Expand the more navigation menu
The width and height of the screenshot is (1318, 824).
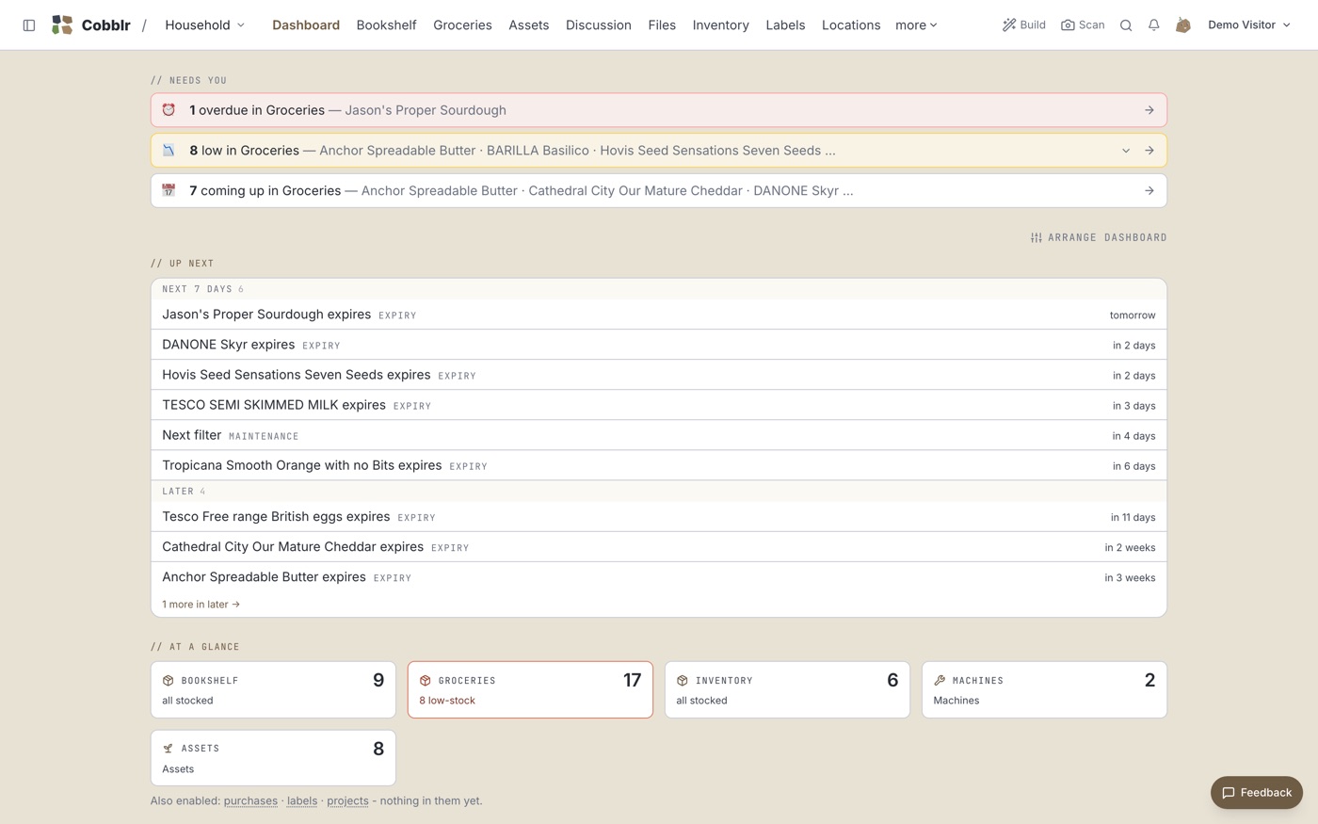(916, 25)
